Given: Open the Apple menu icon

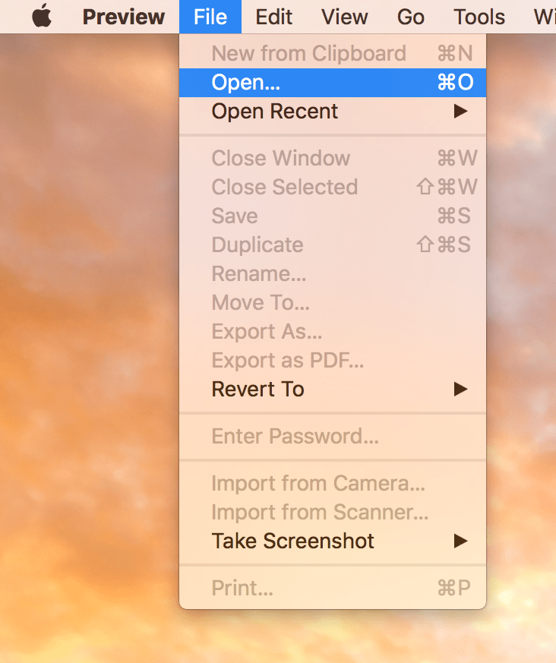Looking at the screenshot, I should click(x=42, y=16).
